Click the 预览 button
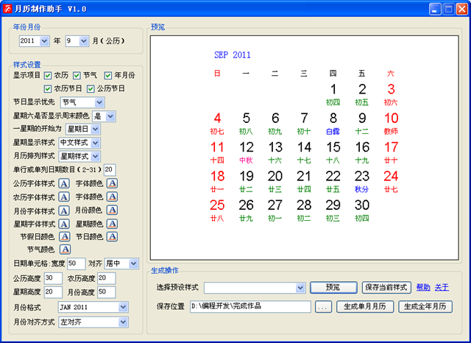This screenshot has width=471, height=343. [x=333, y=288]
